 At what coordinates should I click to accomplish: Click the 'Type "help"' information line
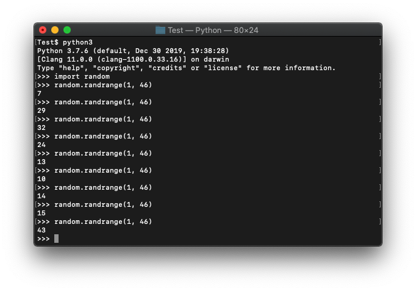[186, 68]
